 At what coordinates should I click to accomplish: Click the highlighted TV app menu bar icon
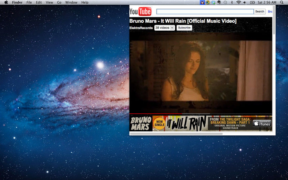[x=202, y=3]
